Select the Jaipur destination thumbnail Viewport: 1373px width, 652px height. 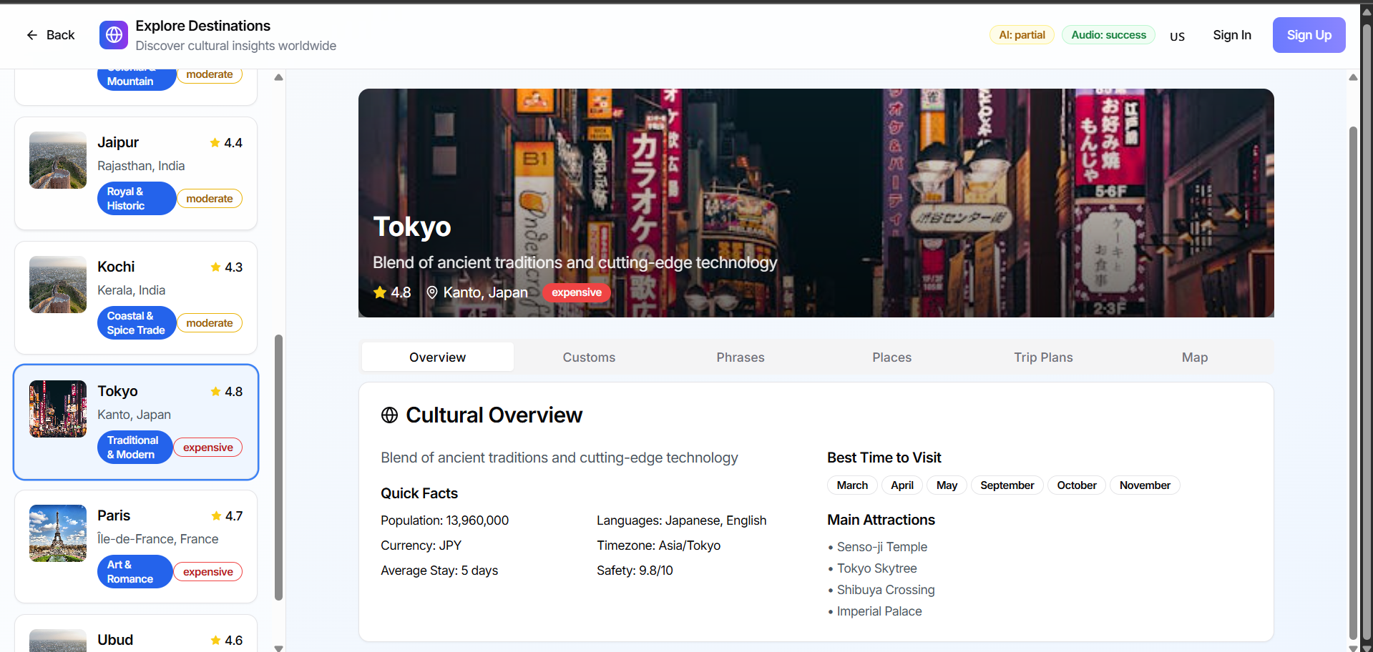[x=58, y=160]
